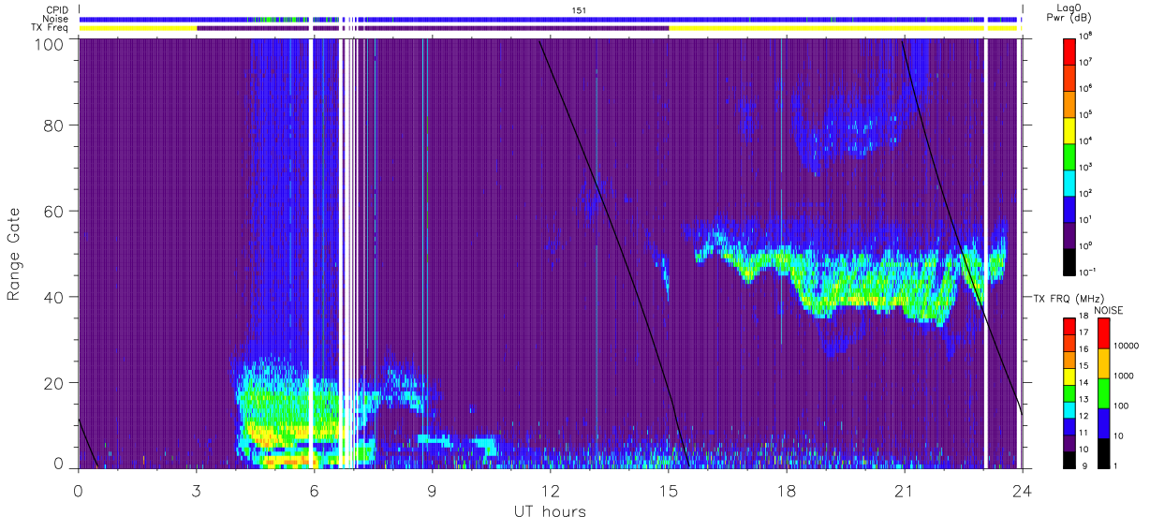
Task: Click the UT hours axis title
Action: (550, 511)
